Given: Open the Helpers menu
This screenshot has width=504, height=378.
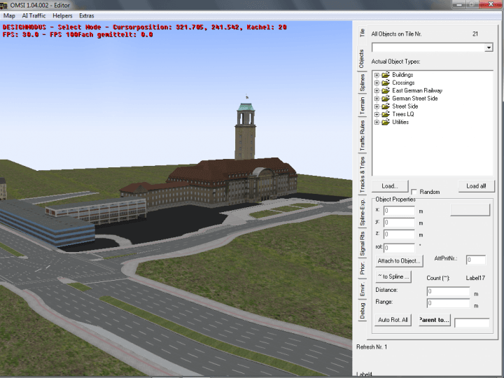Looking at the screenshot, I should coord(62,15).
